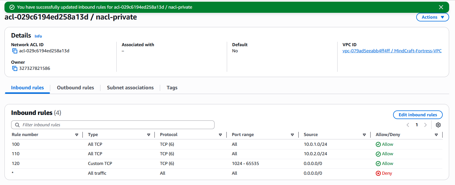Viewport: 455px width, 185px height.
Task: Click the Filter inbound rules field
Action: tap(117, 125)
